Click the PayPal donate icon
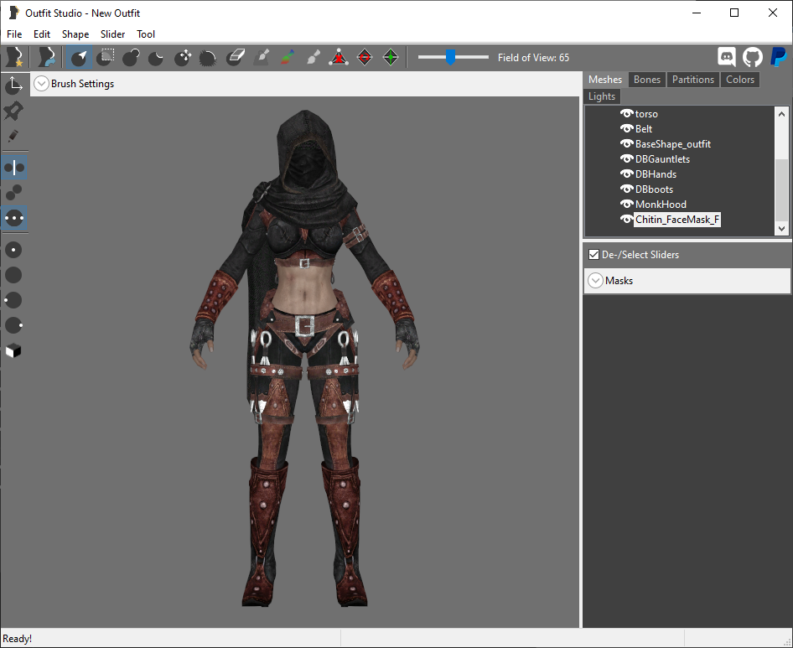The width and height of the screenshot is (793, 648). click(779, 57)
